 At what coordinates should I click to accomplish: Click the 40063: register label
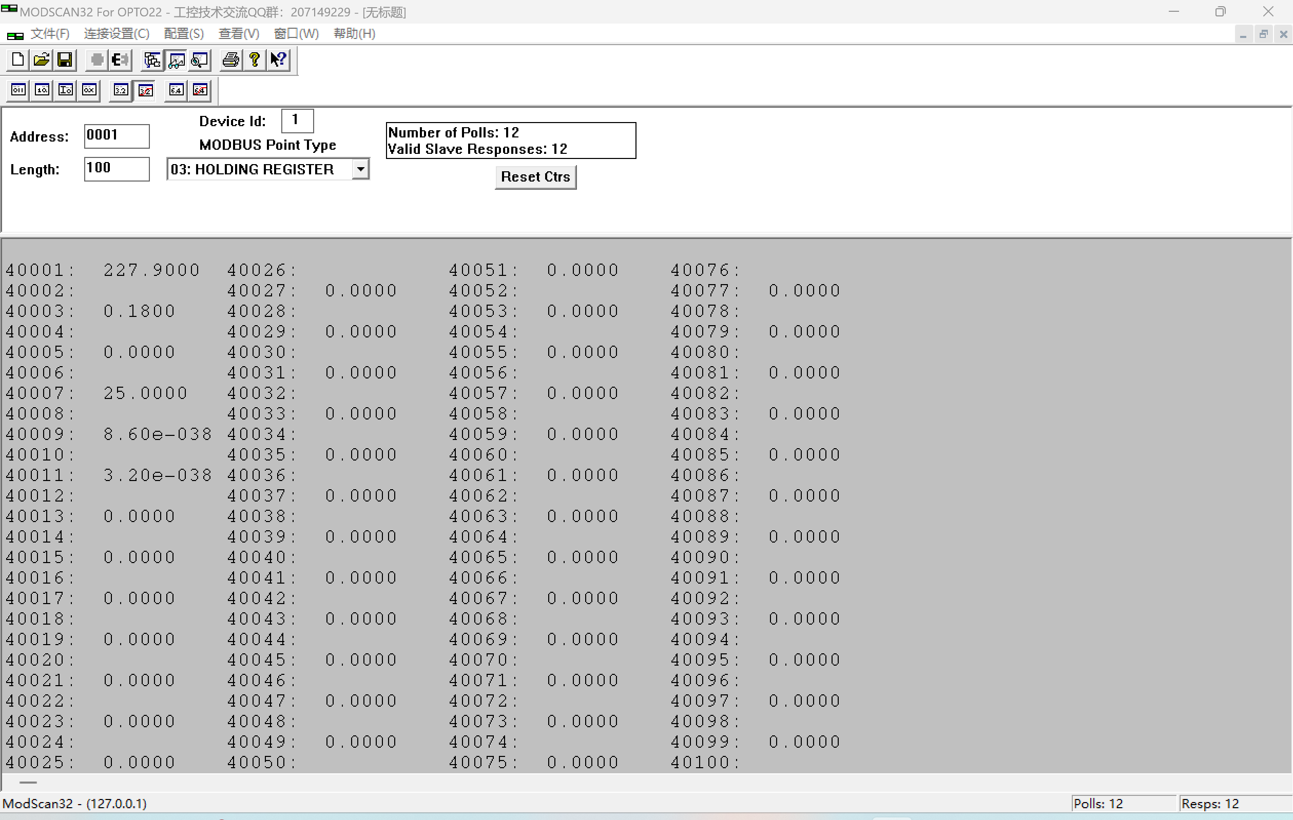point(483,516)
